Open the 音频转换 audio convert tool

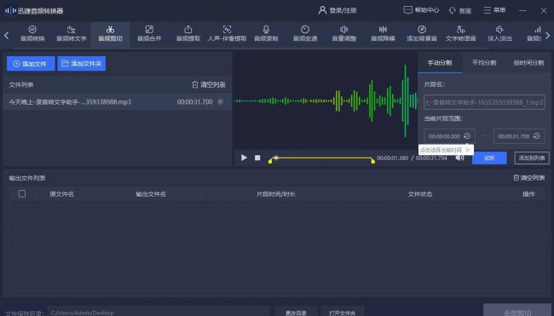click(32, 34)
